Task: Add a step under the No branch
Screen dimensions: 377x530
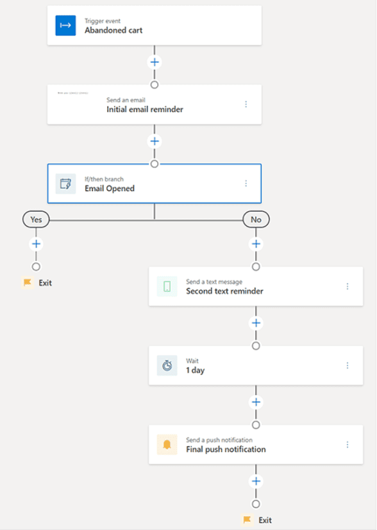Action: tap(256, 244)
